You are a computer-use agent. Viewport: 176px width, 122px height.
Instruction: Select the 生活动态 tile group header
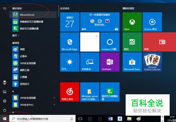click(65, 8)
